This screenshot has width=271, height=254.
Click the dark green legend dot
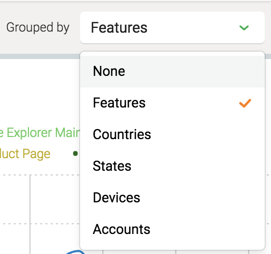pos(75,153)
